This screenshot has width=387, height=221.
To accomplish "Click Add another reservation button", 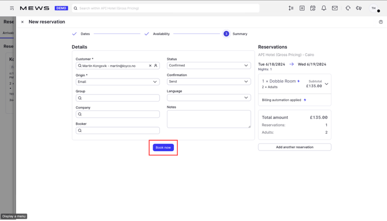I will point(295,147).
